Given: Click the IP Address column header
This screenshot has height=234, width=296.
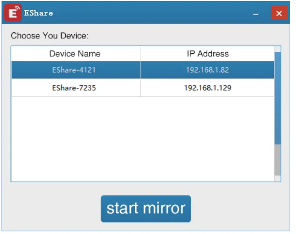Looking at the screenshot, I should click(x=207, y=54).
